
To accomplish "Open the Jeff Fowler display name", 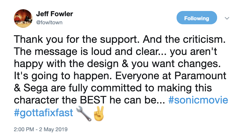I will [x=54, y=14].
